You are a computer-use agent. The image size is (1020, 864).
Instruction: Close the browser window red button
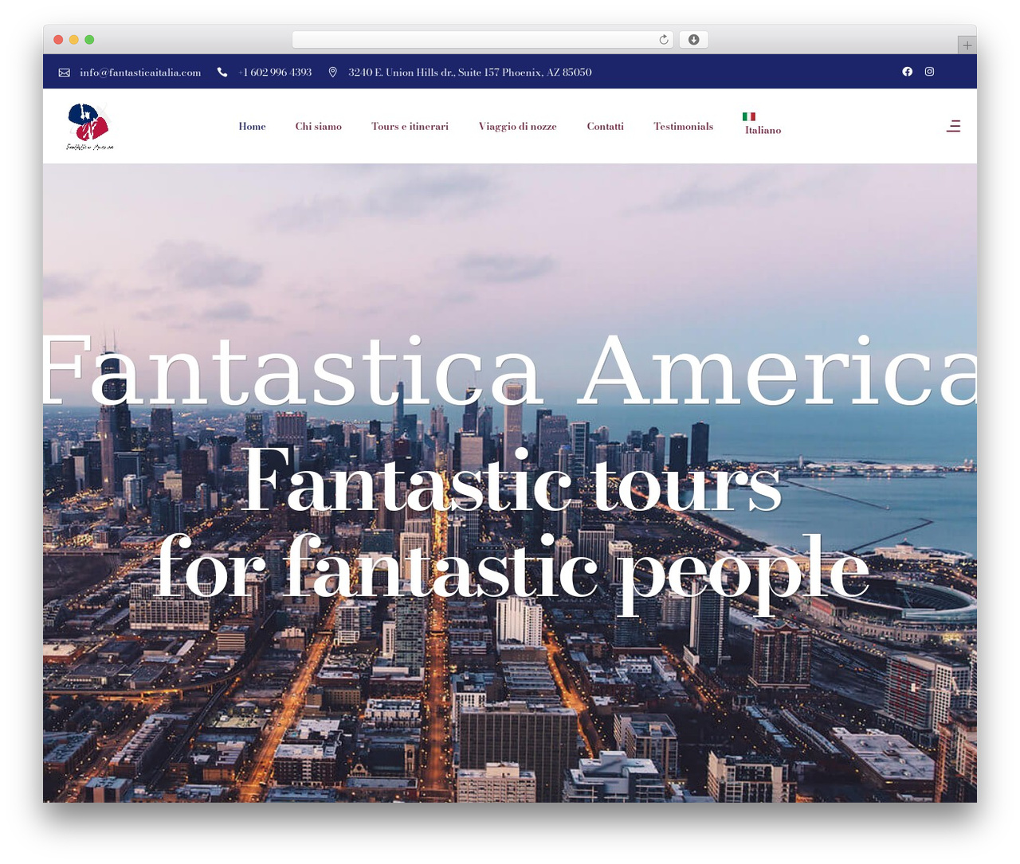point(58,40)
